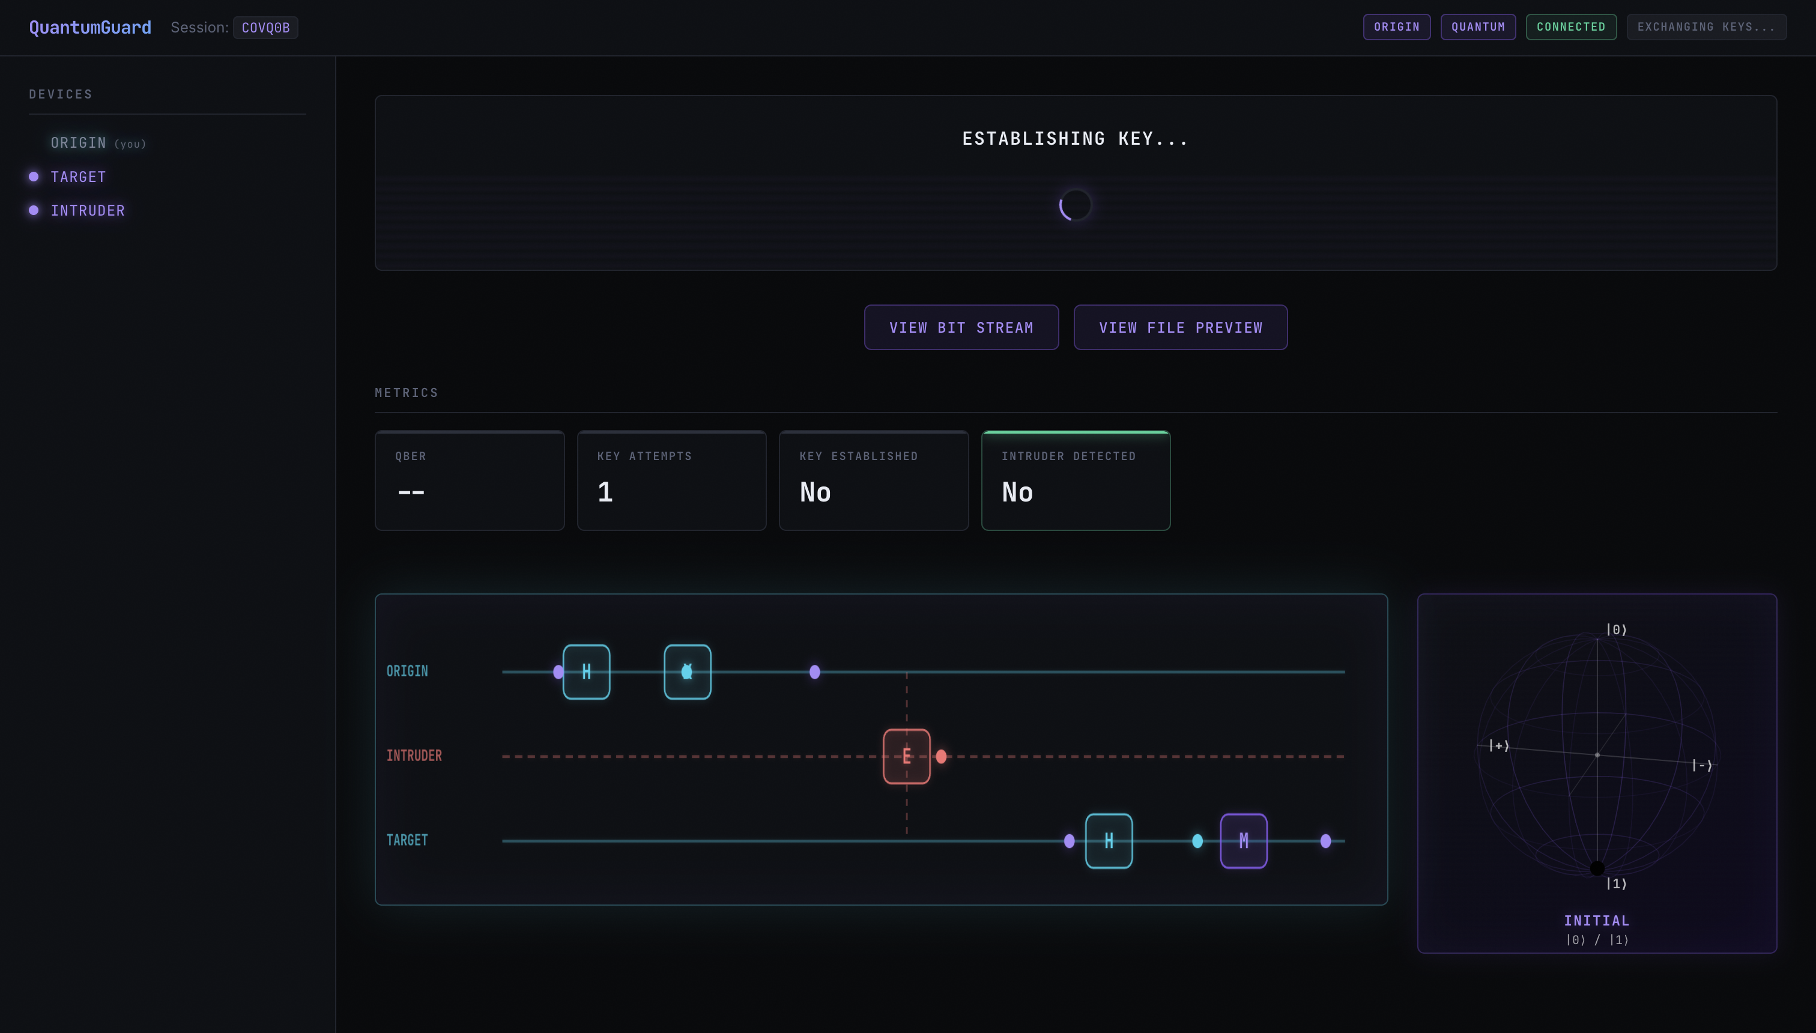The width and height of the screenshot is (1816, 1033).
Task: Click the Bloch sphere |1⟩ state point
Action: point(1596,867)
